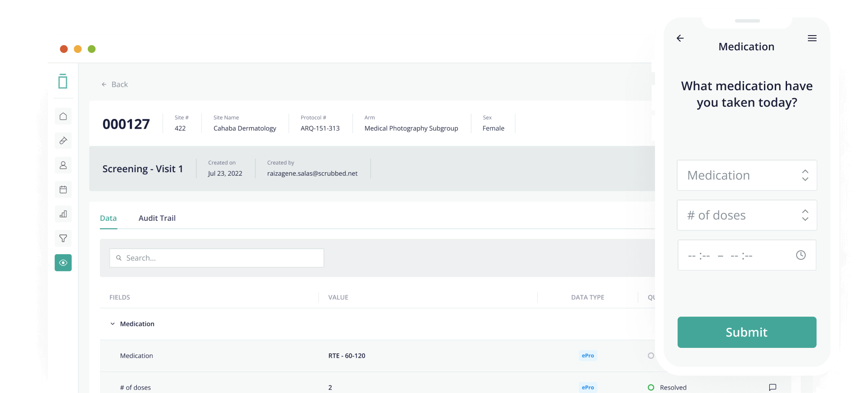The height and width of the screenshot is (393, 860).
Task: Open the bar chart sidebar icon
Action: click(x=63, y=214)
